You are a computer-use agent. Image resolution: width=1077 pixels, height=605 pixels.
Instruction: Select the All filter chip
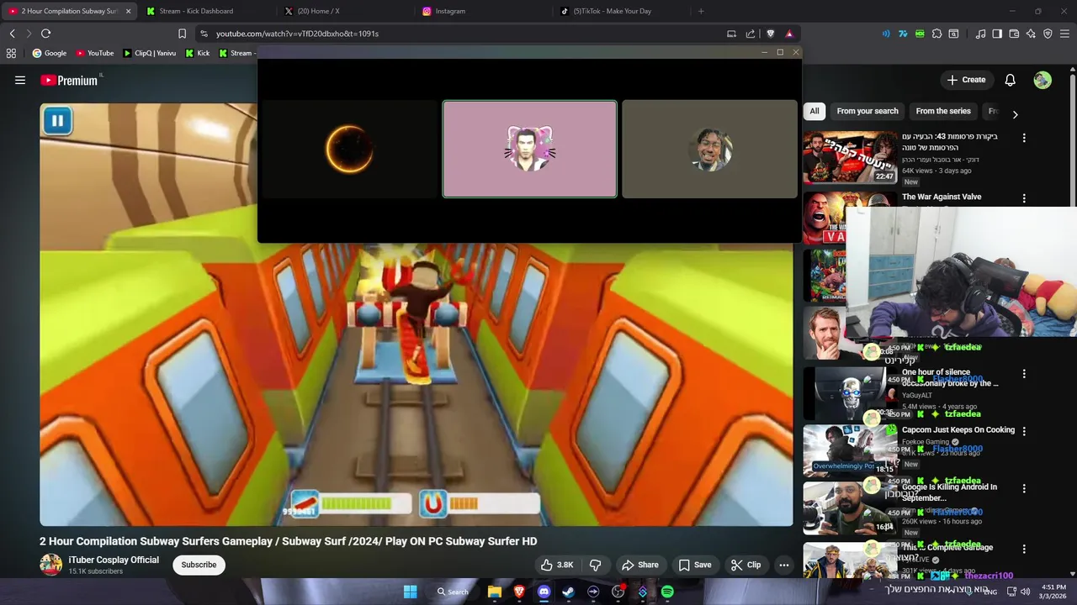click(814, 111)
